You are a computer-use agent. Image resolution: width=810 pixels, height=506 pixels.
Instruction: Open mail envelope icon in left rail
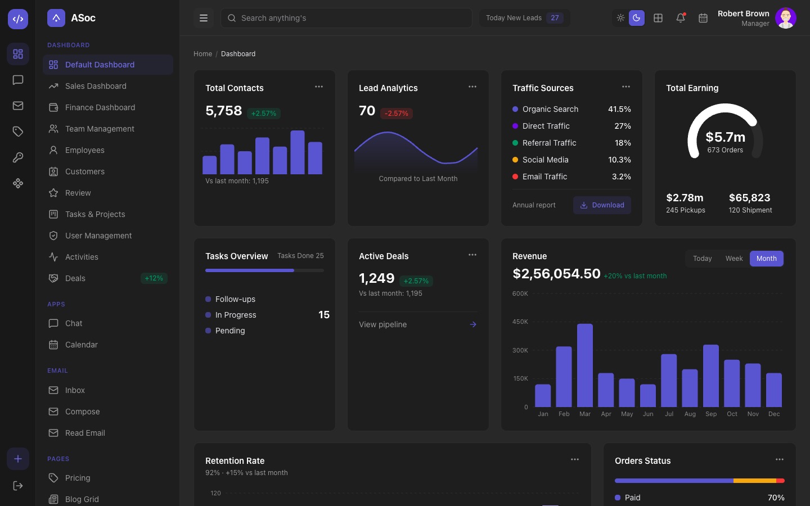(x=18, y=106)
